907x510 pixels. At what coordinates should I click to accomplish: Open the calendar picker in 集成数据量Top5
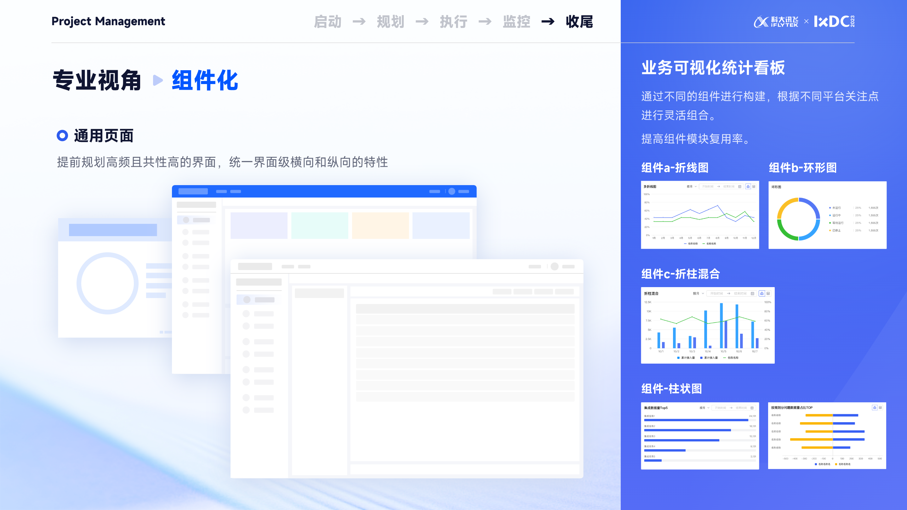click(752, 408)
